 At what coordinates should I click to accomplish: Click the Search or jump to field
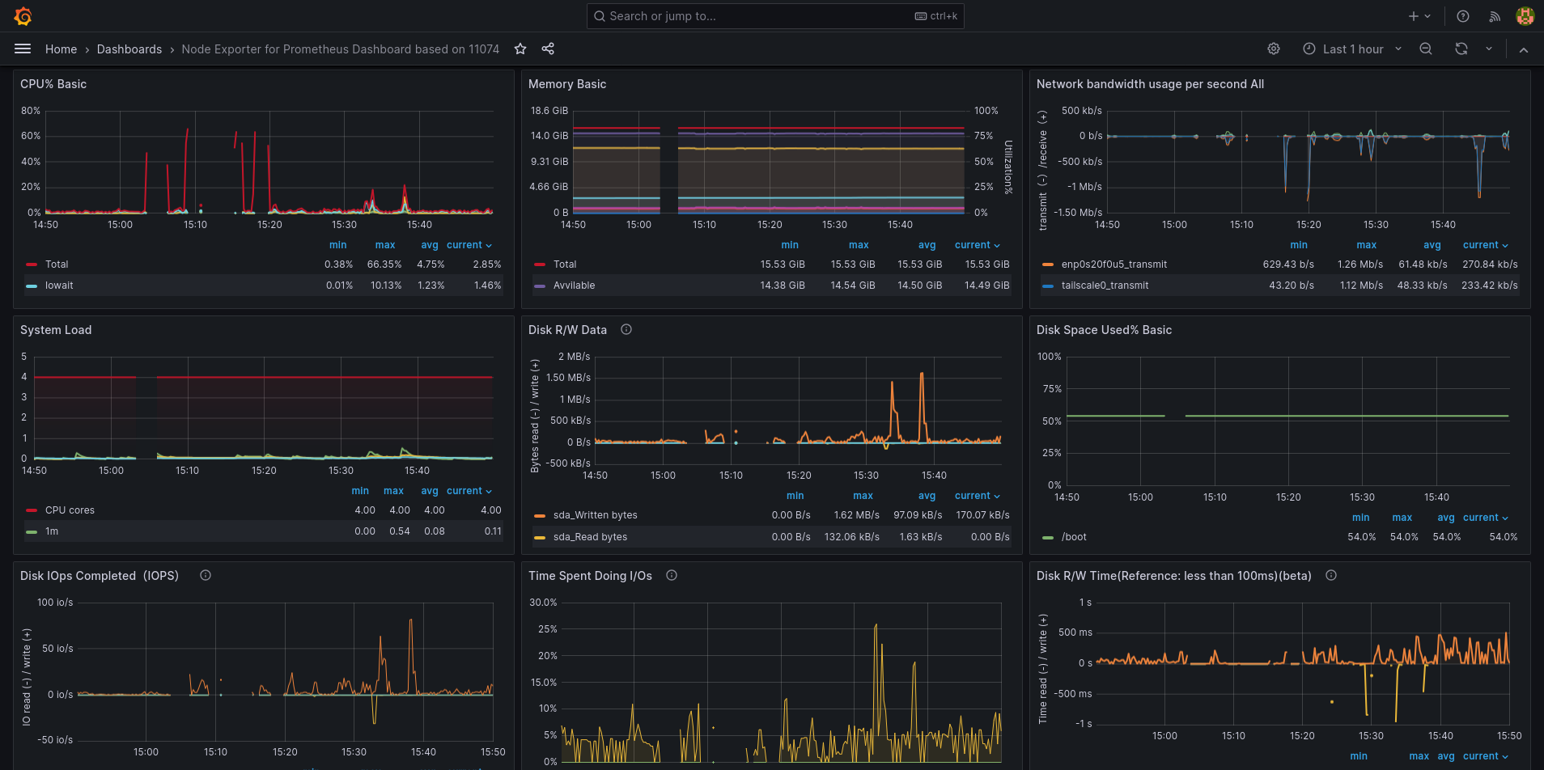click(x=774, y=15)
